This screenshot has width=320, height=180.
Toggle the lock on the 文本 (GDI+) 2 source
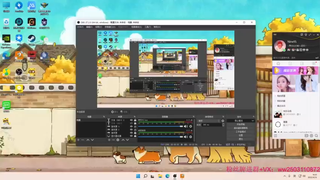(x=135, y=120)
